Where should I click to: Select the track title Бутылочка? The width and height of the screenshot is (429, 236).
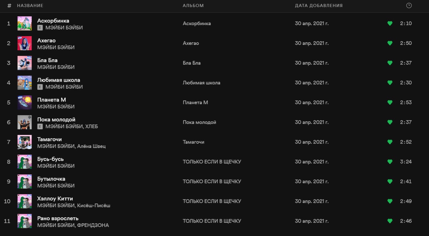(51, 179)
